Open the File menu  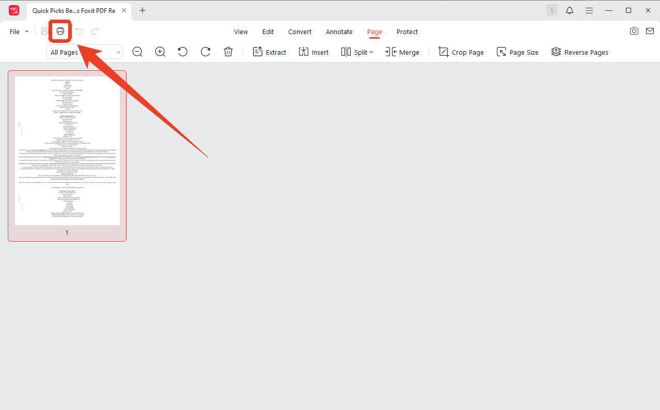19,31
